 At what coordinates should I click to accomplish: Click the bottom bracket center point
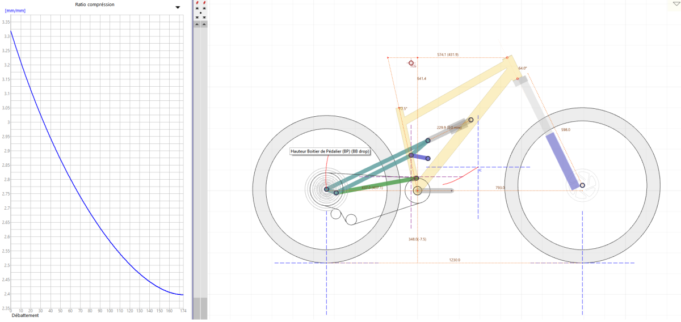point(417,191)
